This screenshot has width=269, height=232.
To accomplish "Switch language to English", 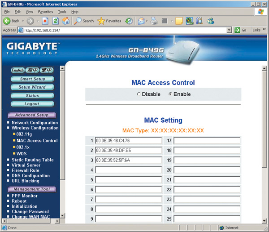I will point(17,70).
